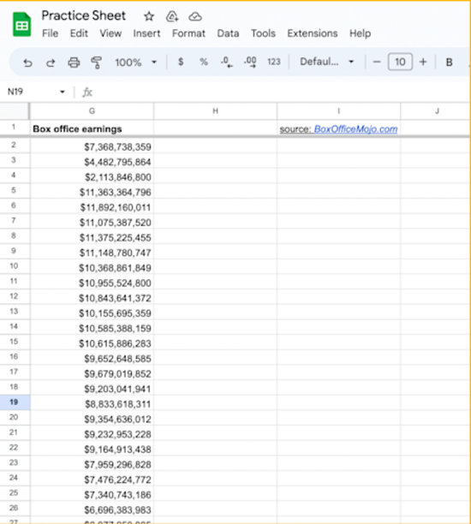Click cell with $8,833,618,311
The height and width of the screenshot is (524, 471).
click(x=92, y=403)
